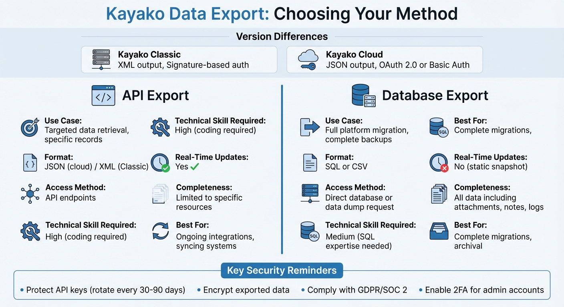
Task: Select the Kayako Cloud version card
Action: (385, 59)
